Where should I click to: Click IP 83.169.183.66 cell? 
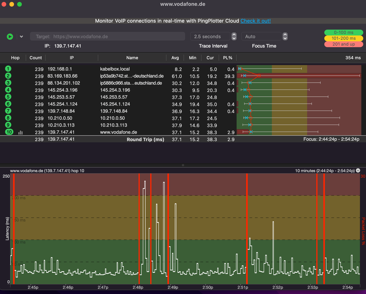coord(62,76)
